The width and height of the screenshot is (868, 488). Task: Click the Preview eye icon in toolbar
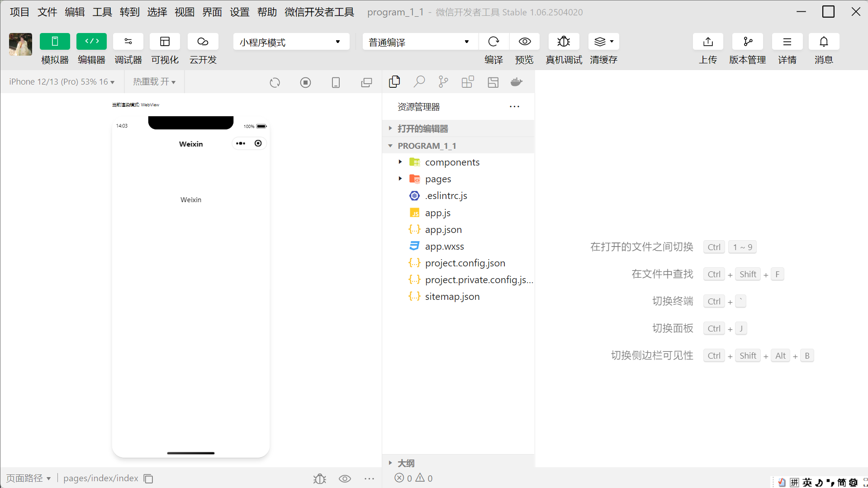coord(525,42)
